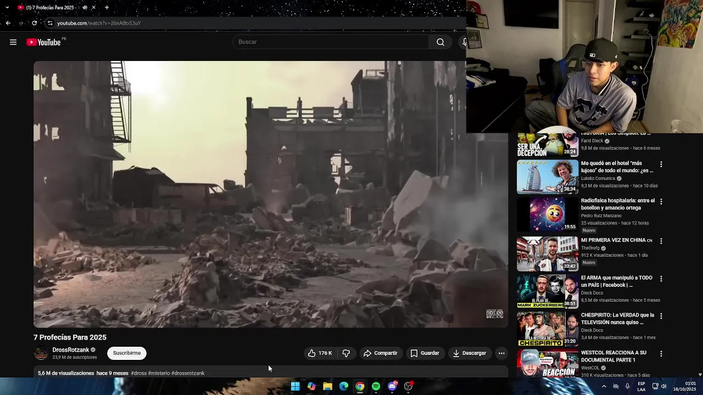Click the tray microphone icon
Screen dimensions: 703x395
(628, 386)
